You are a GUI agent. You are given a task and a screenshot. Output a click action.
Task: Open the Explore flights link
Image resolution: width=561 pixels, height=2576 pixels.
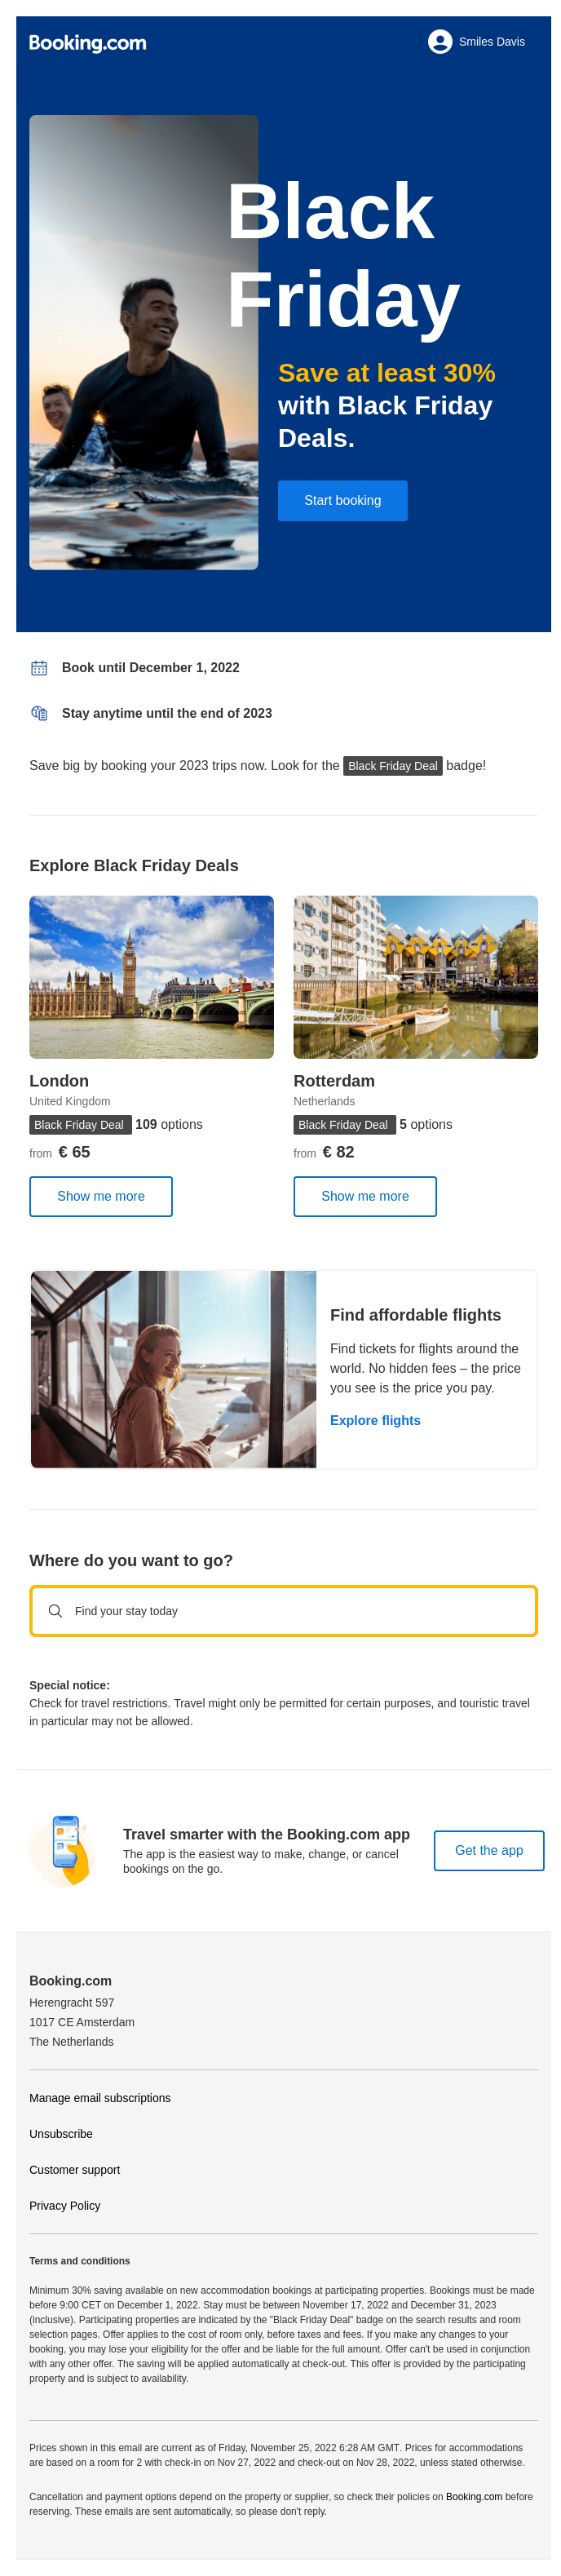click(375, 1420)
